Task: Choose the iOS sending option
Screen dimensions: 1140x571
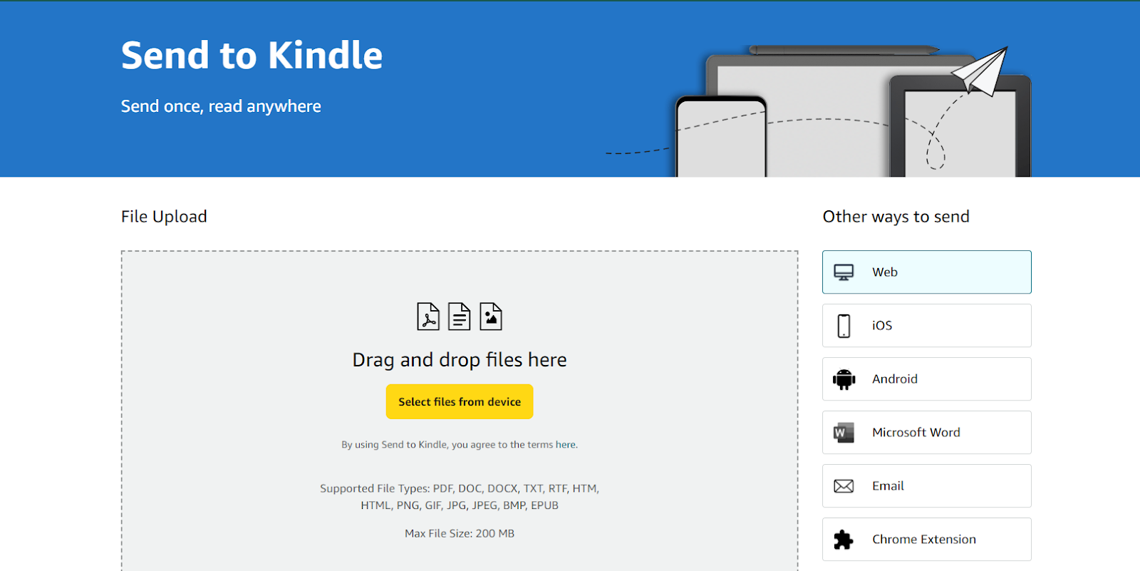Action: [927, 326]
